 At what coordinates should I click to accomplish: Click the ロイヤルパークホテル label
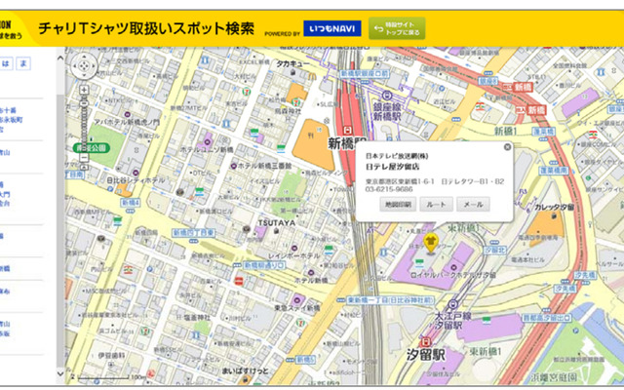(453, 275)
